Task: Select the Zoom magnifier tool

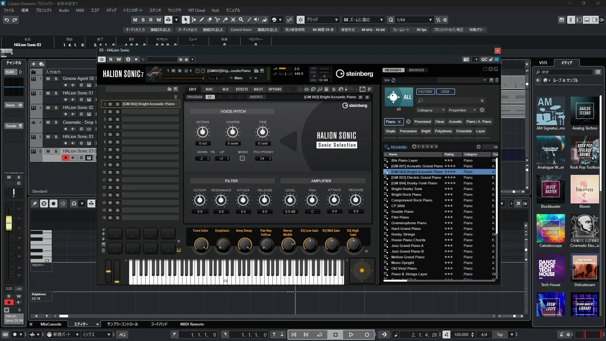Action: coord(241,20)
